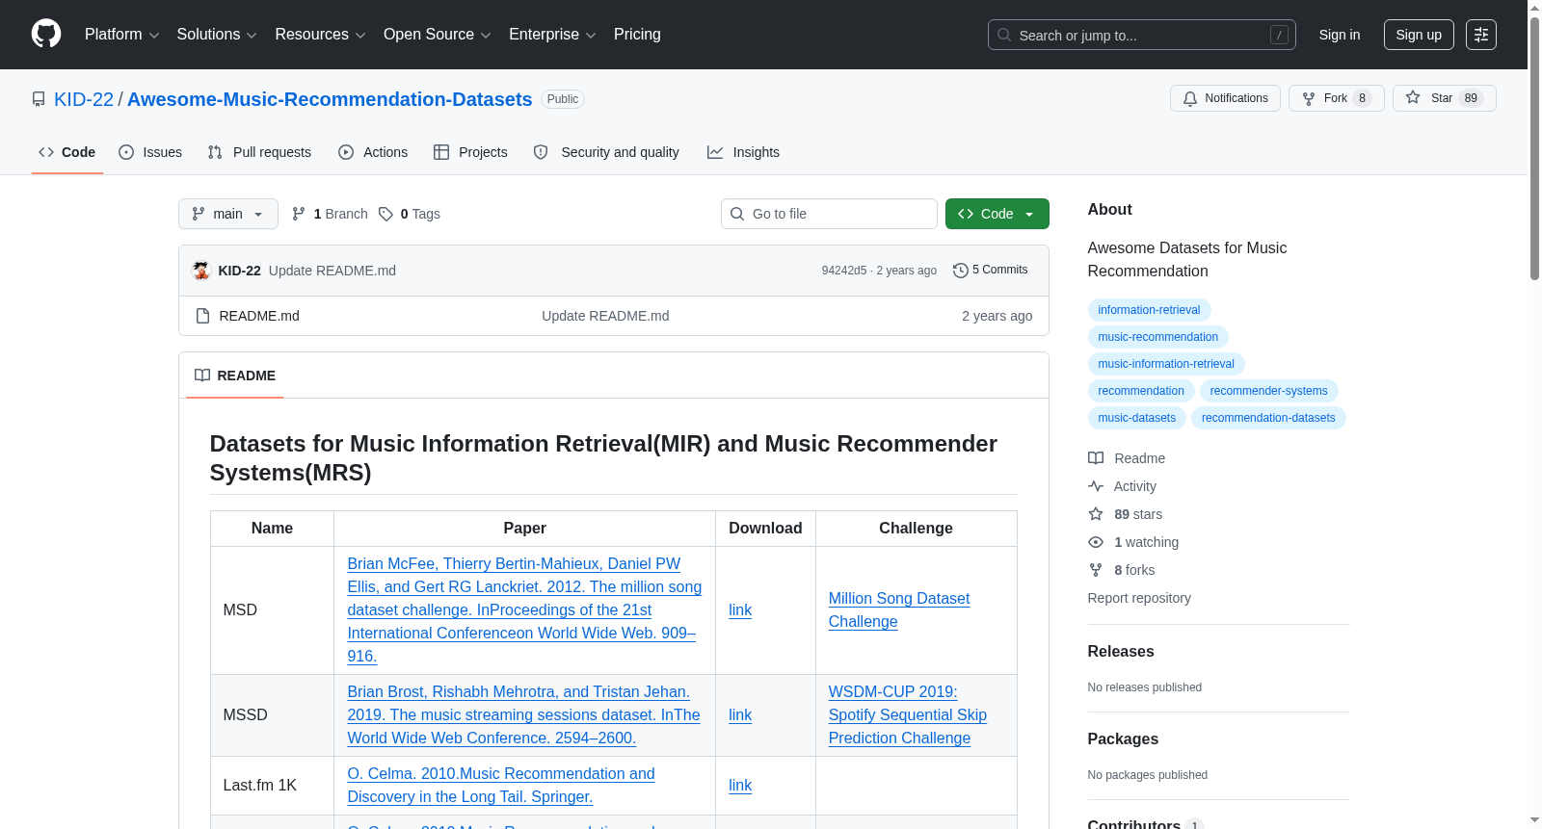Viewport: 1542px width, 829px height.
Task: Click the search magnifier icon
Action: (x=1004, y=35)
